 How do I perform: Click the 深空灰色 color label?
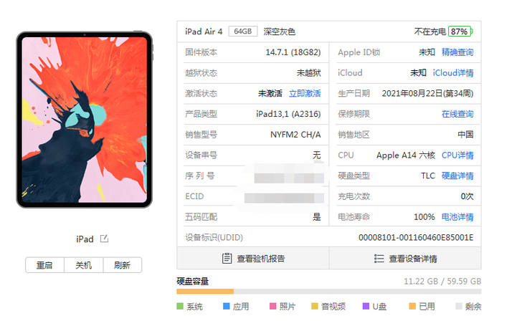coord(280,32)
